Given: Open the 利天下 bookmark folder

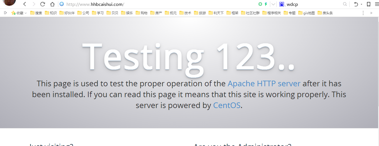Looking at the screenshot, I should (216, 13).
